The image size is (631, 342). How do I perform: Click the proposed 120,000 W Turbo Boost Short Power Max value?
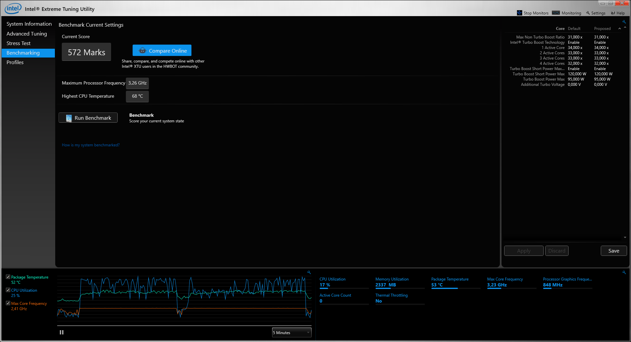click(x=603, y=74)
